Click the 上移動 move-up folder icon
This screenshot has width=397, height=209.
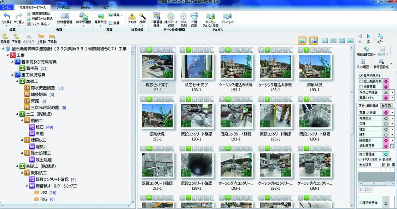[x=41, y=36]
